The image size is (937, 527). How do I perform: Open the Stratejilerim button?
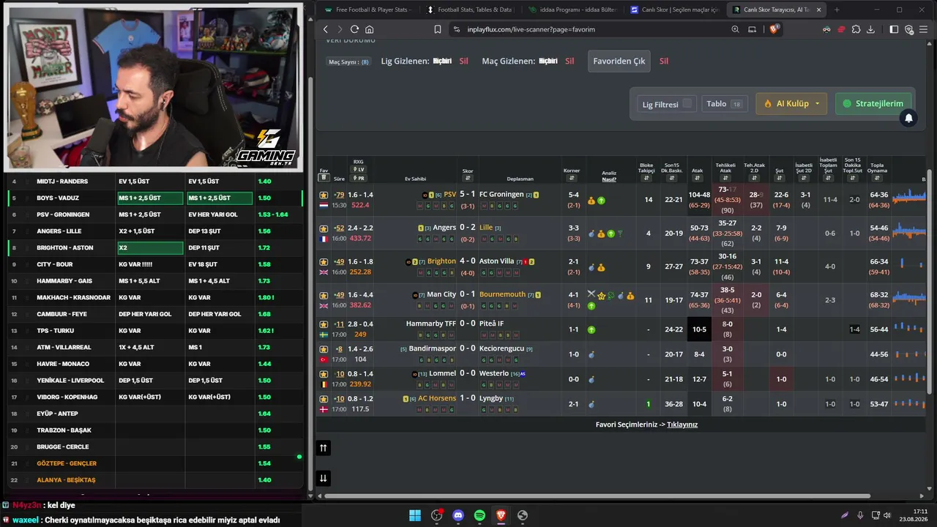pyautogui.click(x=874, y=104)
